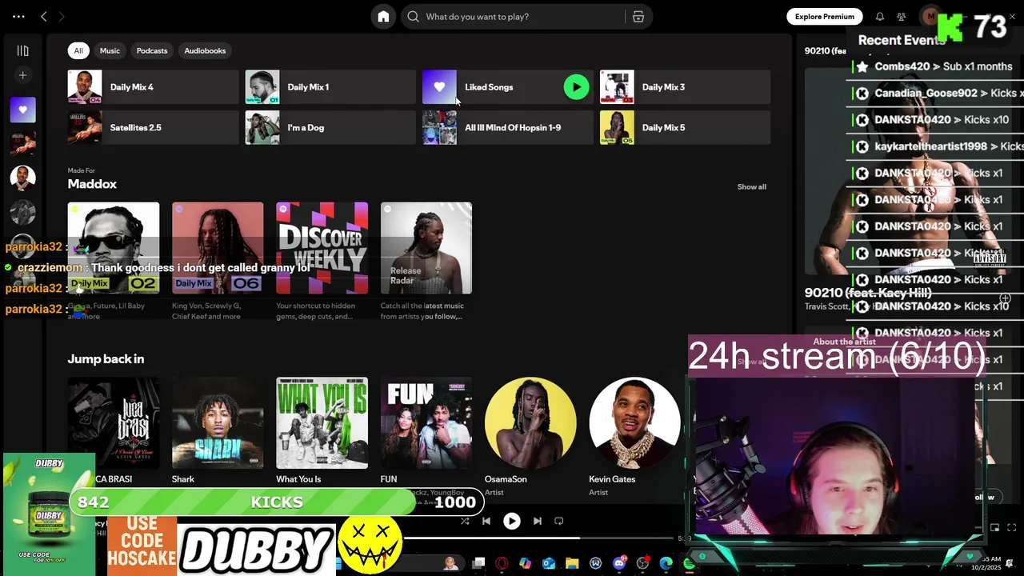Open the Maddox section heading
The width and height of the screenshot is (1024, 576).
pyautogui.click(x=92, y=184)
